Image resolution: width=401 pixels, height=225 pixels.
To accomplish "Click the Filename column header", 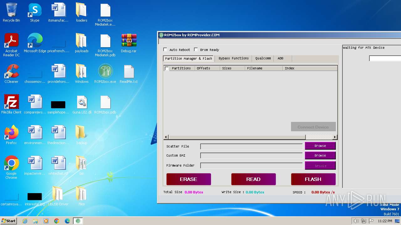I will [x=264, y=68].
